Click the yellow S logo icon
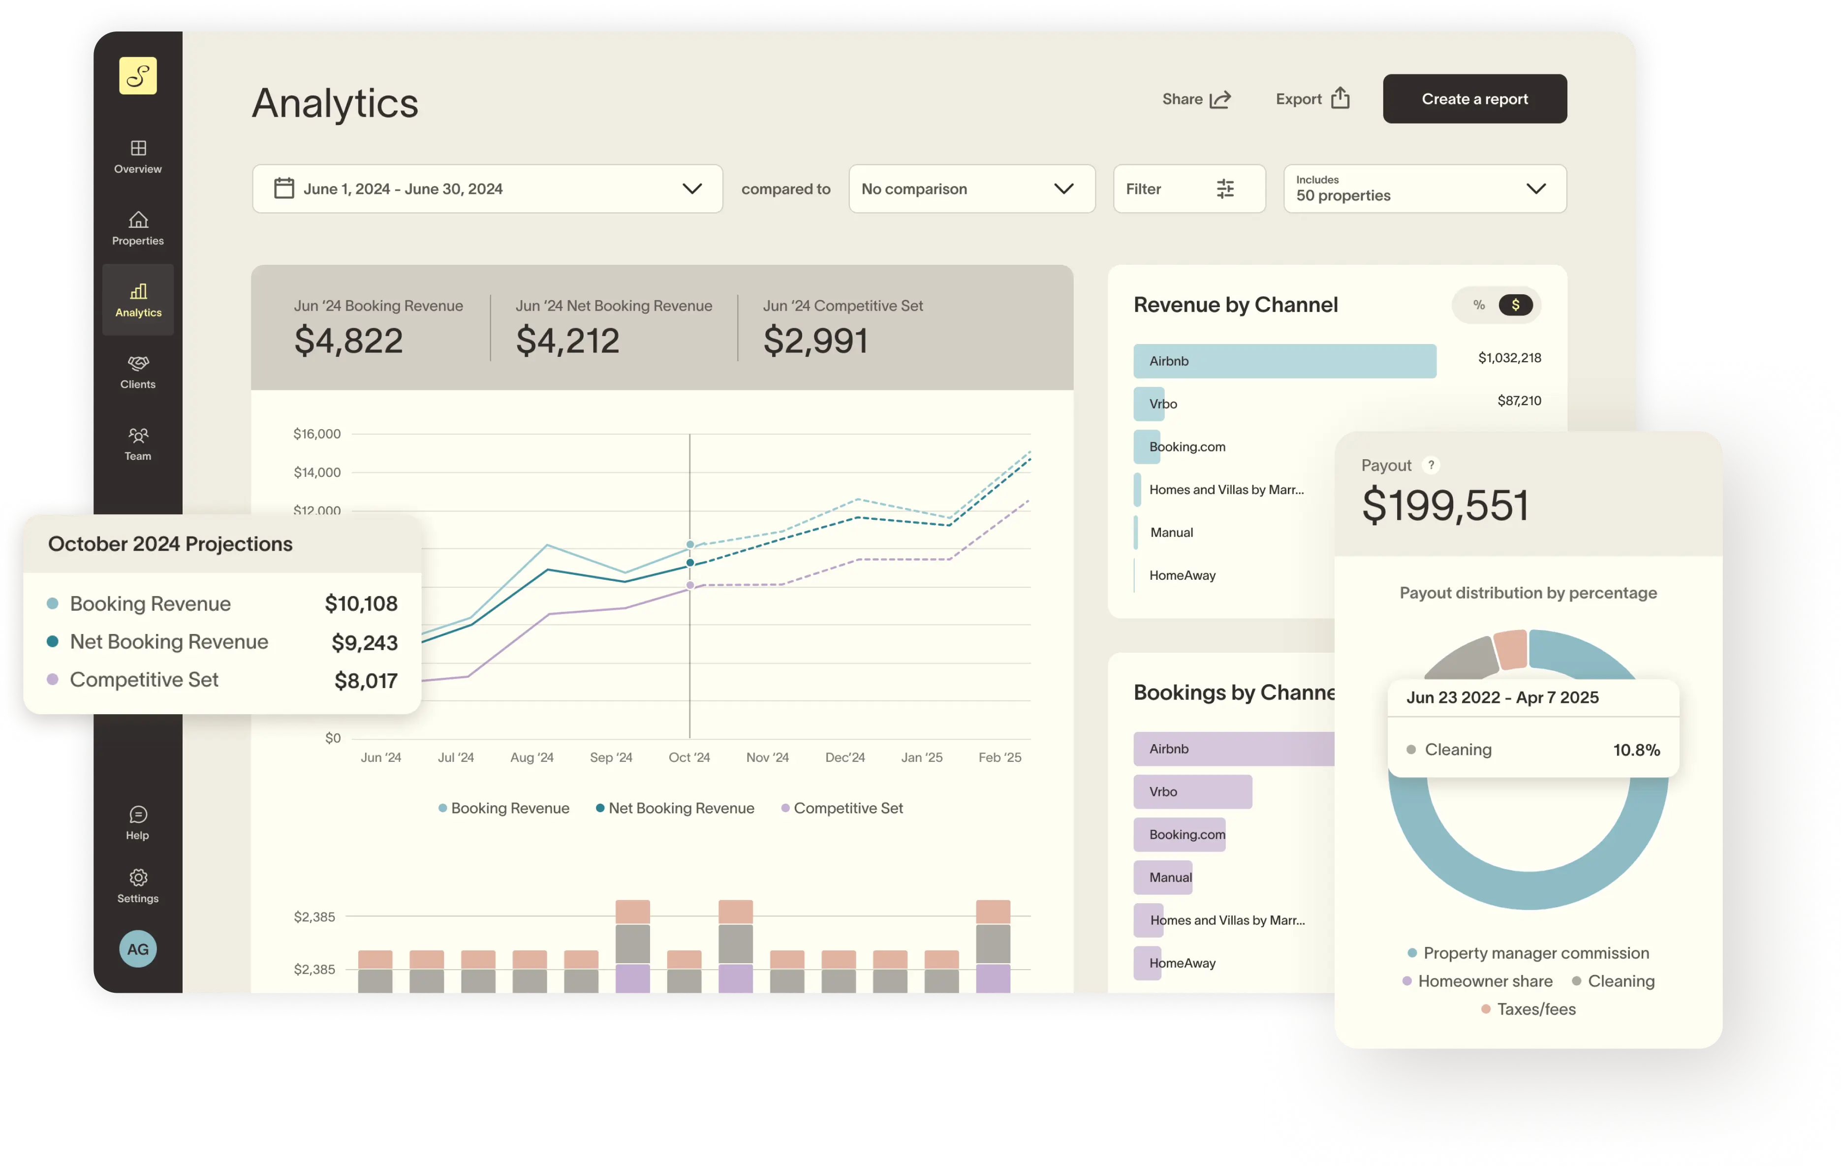This screenshot has width=1841, height=1167. pos(138,76)
